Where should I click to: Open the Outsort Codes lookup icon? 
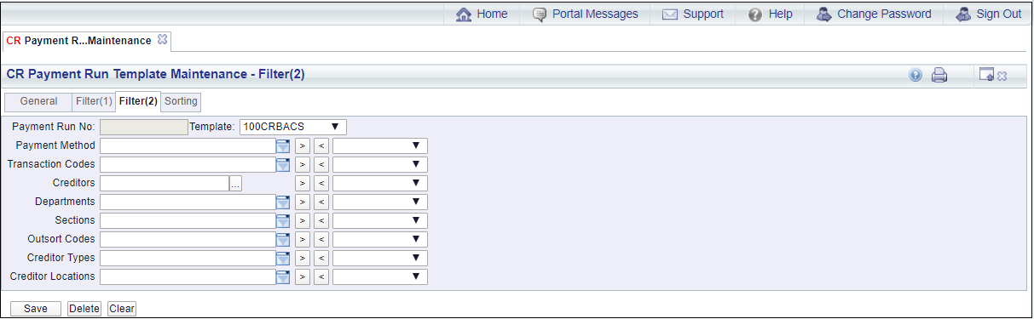[283, 239]
